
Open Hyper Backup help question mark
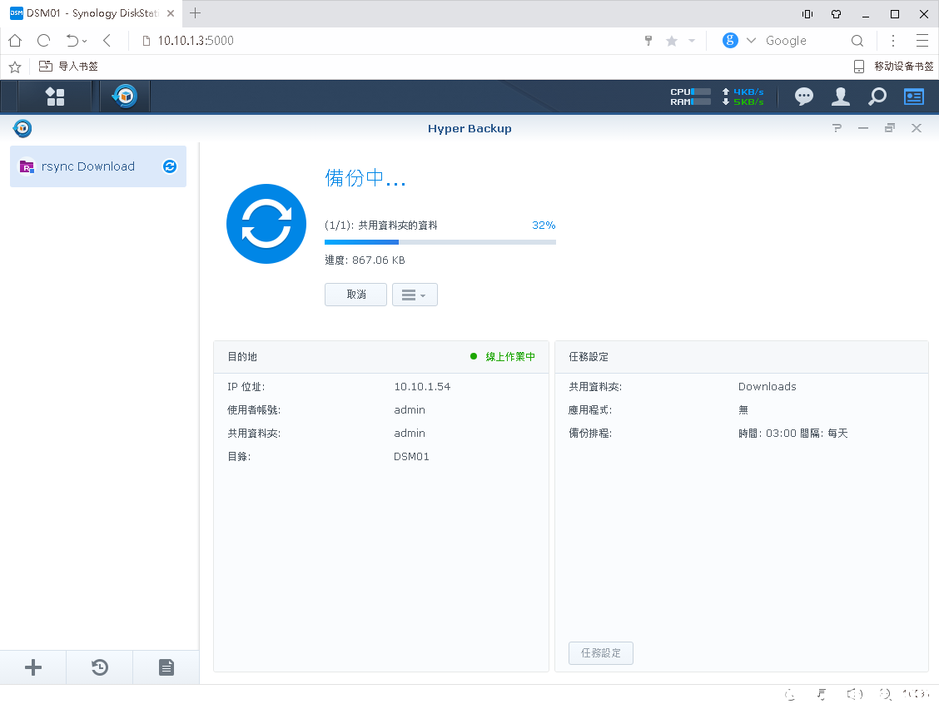click(x=837, y=128)
